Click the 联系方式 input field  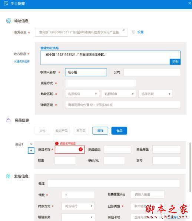pos(100,83)
